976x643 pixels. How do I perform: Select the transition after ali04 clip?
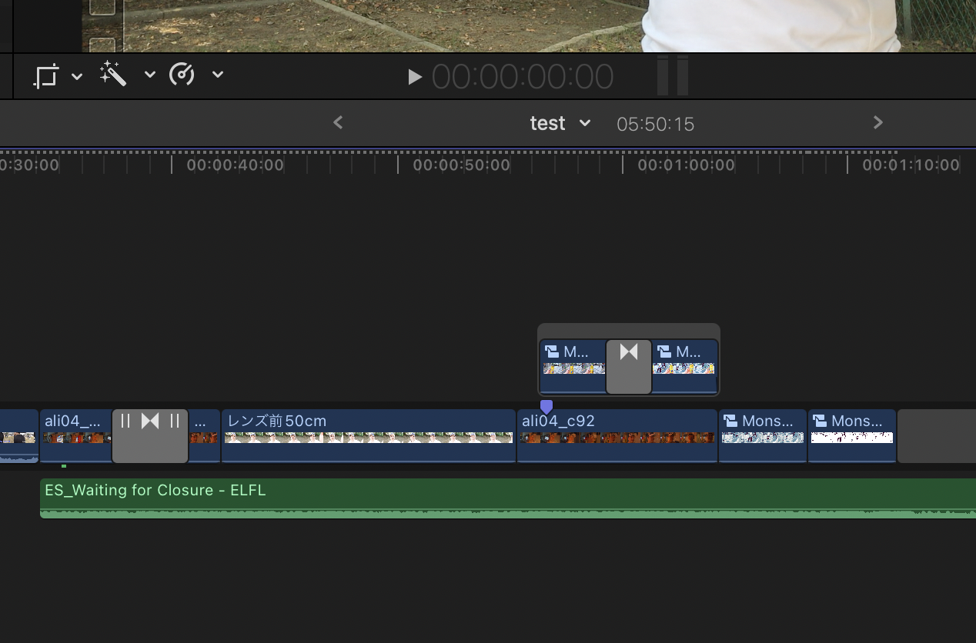(150, 436)
